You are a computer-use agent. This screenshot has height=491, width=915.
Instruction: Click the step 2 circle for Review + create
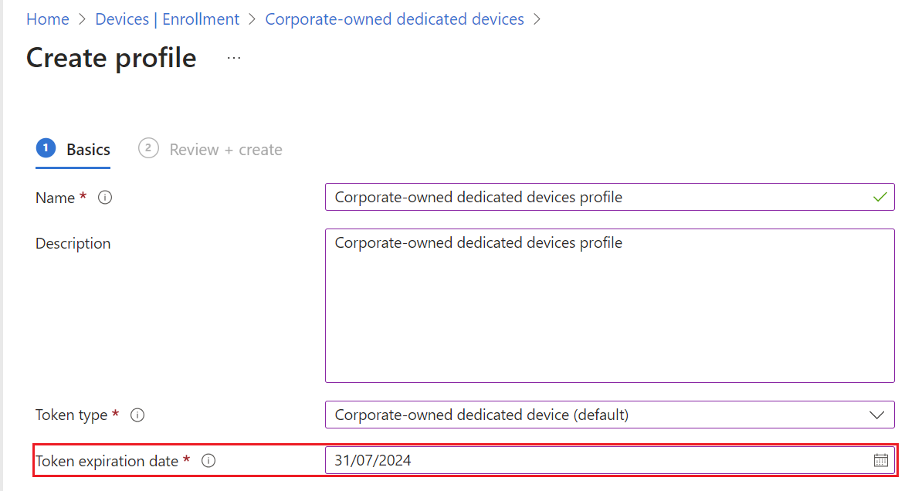coord(148,148)
